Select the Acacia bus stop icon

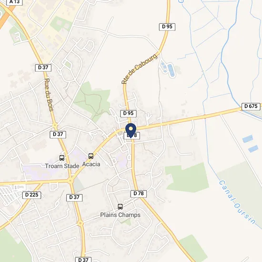[x=91, y=156]
